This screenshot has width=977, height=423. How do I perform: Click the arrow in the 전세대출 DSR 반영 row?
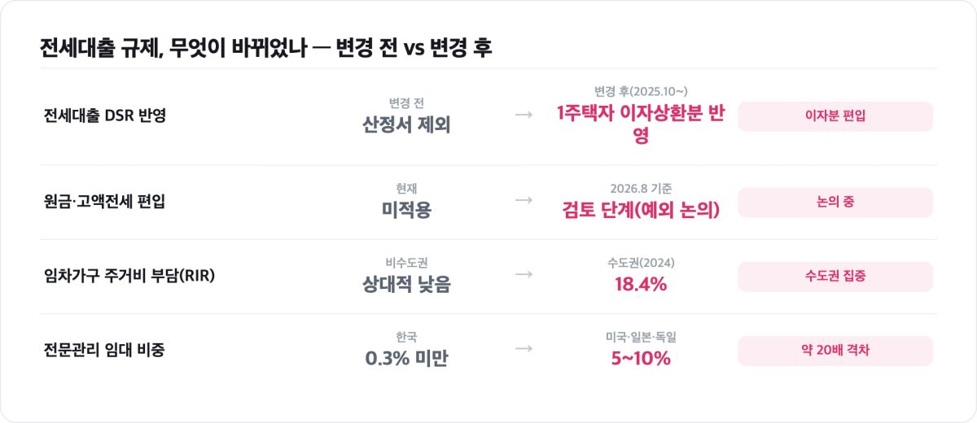coord(524,116)
